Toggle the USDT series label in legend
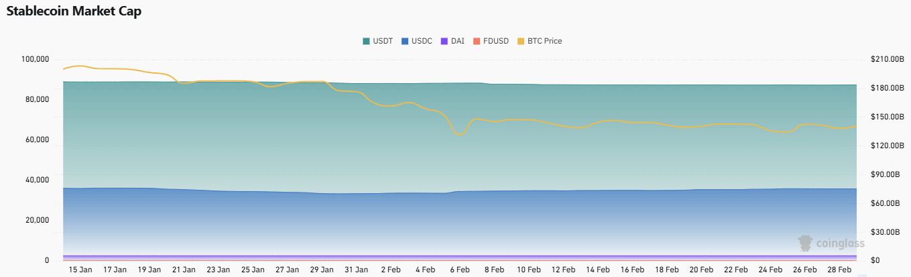The image size is (911, 277). pyautogui.click(x=382, y=41)
